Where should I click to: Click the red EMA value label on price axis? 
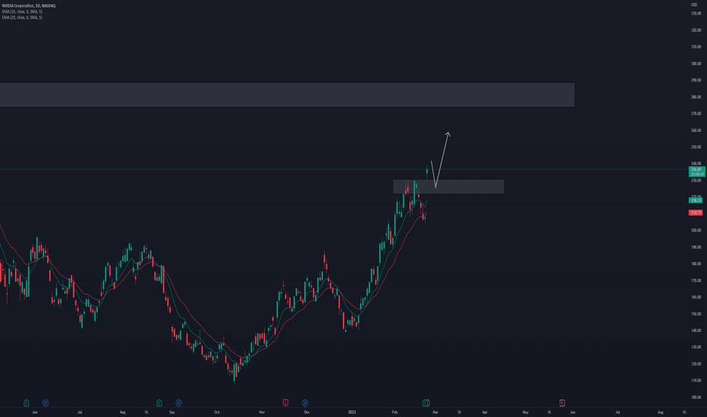[x=696, y=213]
